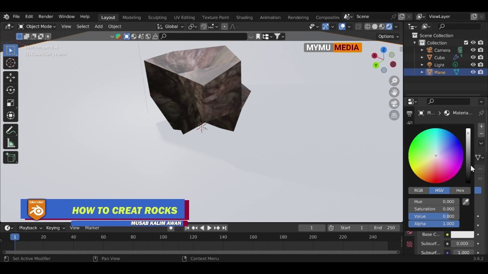Select the Rotate tool

(11, 90)
